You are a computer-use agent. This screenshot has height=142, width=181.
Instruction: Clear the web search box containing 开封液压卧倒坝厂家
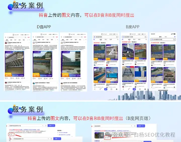point(48,139)
